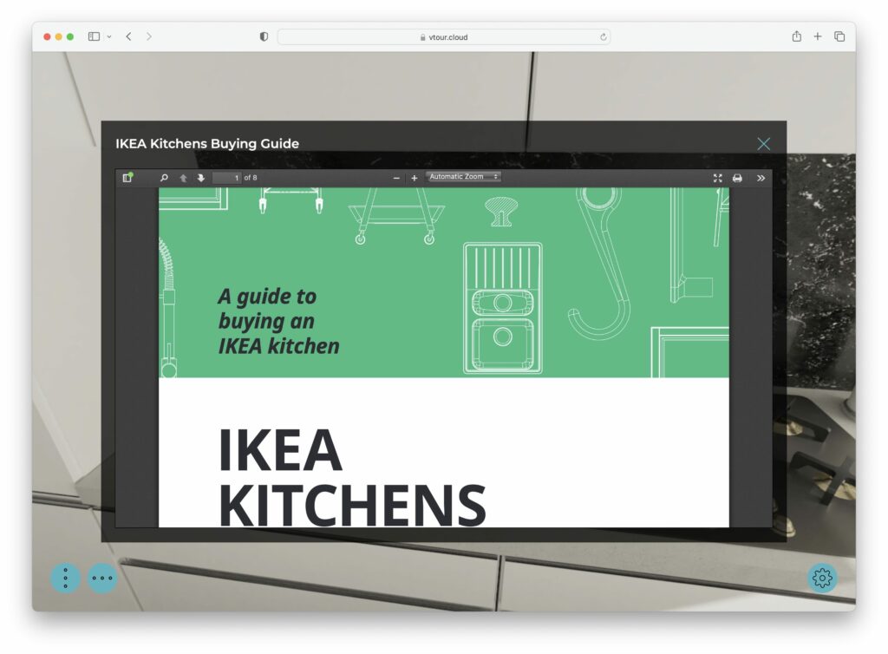Click the page number field
The height and width of the screenshot is (654, 888).
pyautogui.click(x=226, y=178)
